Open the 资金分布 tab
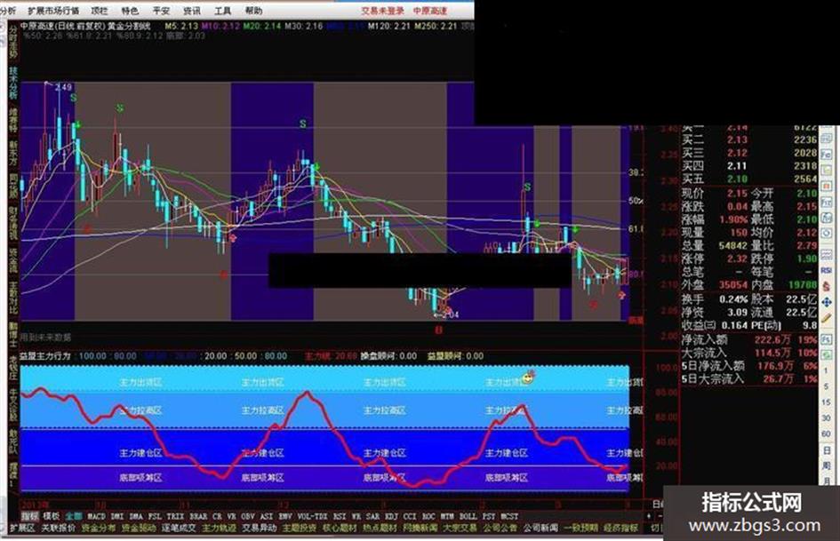The image size is (840, 541). click(99, 529)
